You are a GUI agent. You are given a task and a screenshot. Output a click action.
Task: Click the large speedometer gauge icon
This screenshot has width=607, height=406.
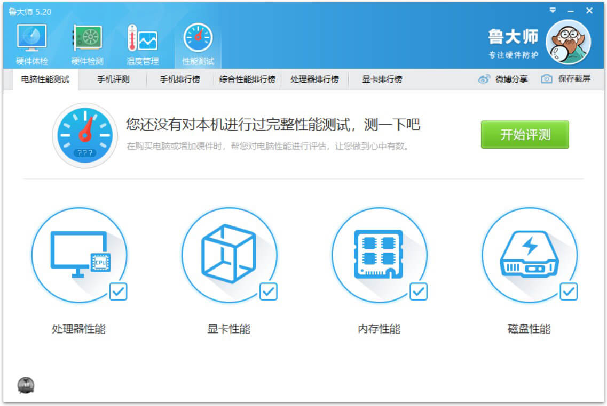85,135
